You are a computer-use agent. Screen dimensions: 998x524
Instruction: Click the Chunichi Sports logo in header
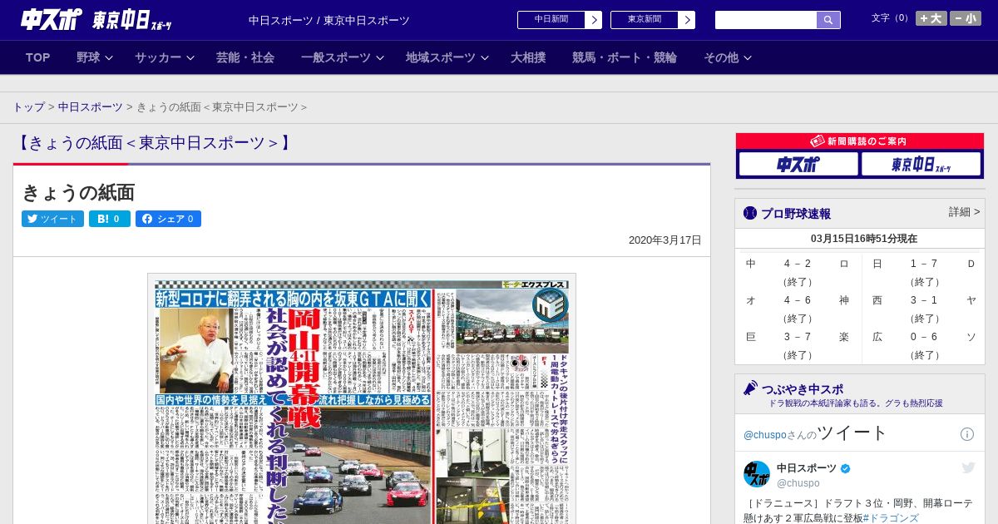(x=52, y=19)
